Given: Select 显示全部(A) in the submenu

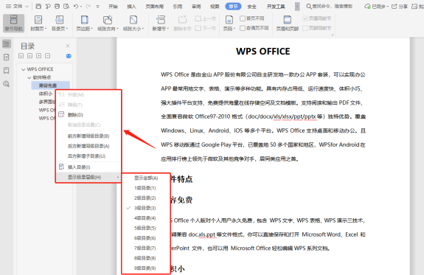Looking at the screenshot, I should click(146, 178).
